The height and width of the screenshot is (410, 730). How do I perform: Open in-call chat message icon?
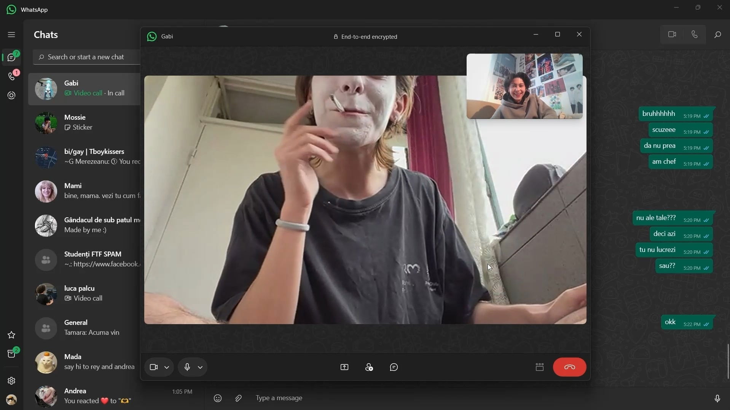coord(394,367)
